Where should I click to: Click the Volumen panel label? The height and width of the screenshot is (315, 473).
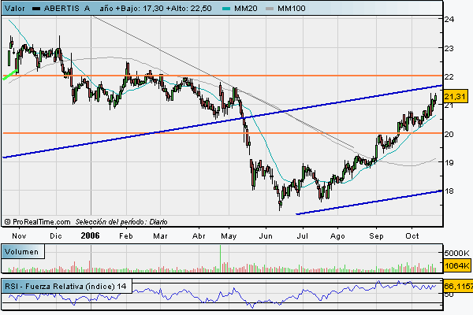point(22,252)
